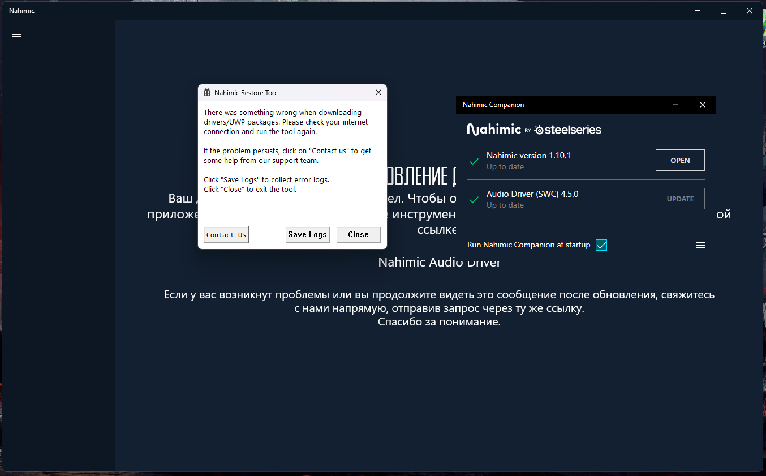Screen dimensions: 766x476
Task: Click the Nahimic Restore Tool title bar icon
Action: [x=207, y=93]
